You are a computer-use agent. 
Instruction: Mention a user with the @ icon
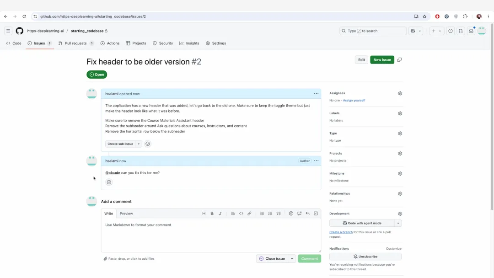tap(291, 213)
